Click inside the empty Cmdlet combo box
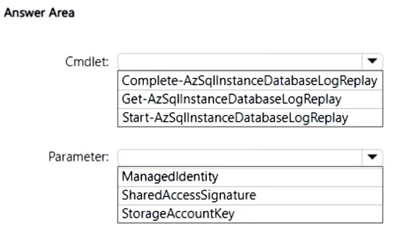The image size is (398, 242). point(240,61)
